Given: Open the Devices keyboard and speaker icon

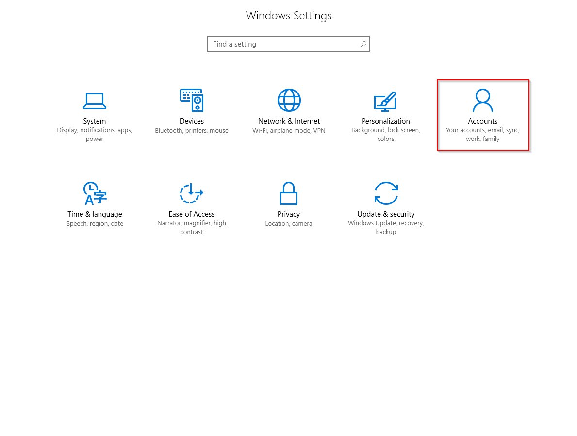Looking at the screenshot, I should pos(192,100).
